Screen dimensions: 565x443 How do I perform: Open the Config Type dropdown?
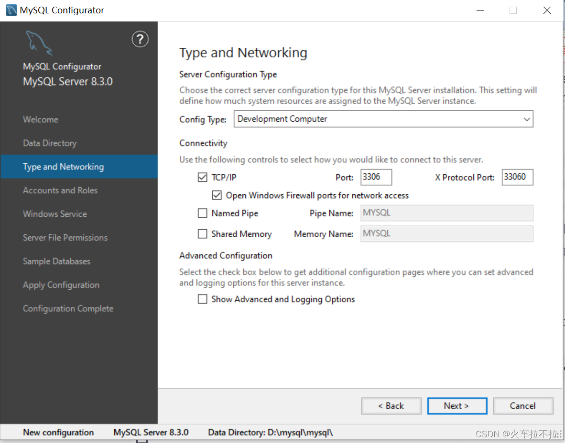pos(383,119)
